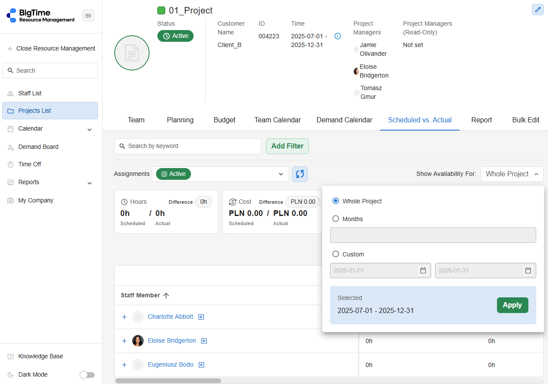548x384 pixels.
Task: Open calendar picker for custom end date
Action: tap(528, 270)
